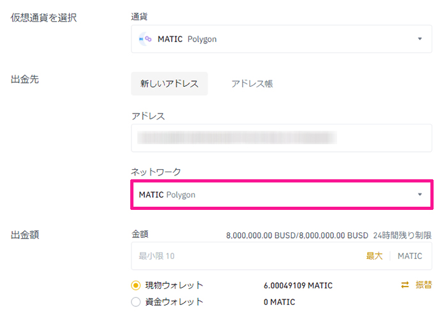Click the 24時間残り制限 limit text
The height and width of the screenshot is (319, 447).
[x=402, y=235]
